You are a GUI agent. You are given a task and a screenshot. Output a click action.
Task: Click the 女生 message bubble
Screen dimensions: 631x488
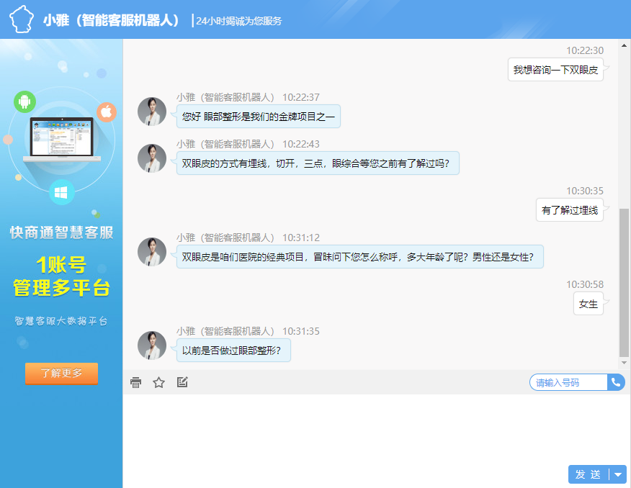589,304
